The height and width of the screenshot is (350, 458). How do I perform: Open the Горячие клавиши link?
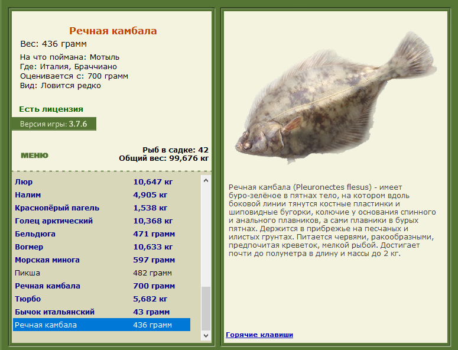pos(259,335)
